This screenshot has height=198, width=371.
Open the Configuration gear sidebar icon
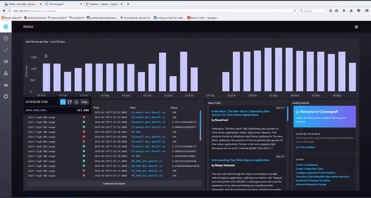tap(6, 96)
